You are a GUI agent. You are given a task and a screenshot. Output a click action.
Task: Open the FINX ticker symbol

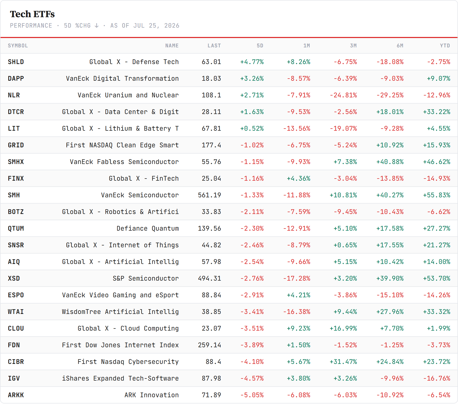[16, 179]
